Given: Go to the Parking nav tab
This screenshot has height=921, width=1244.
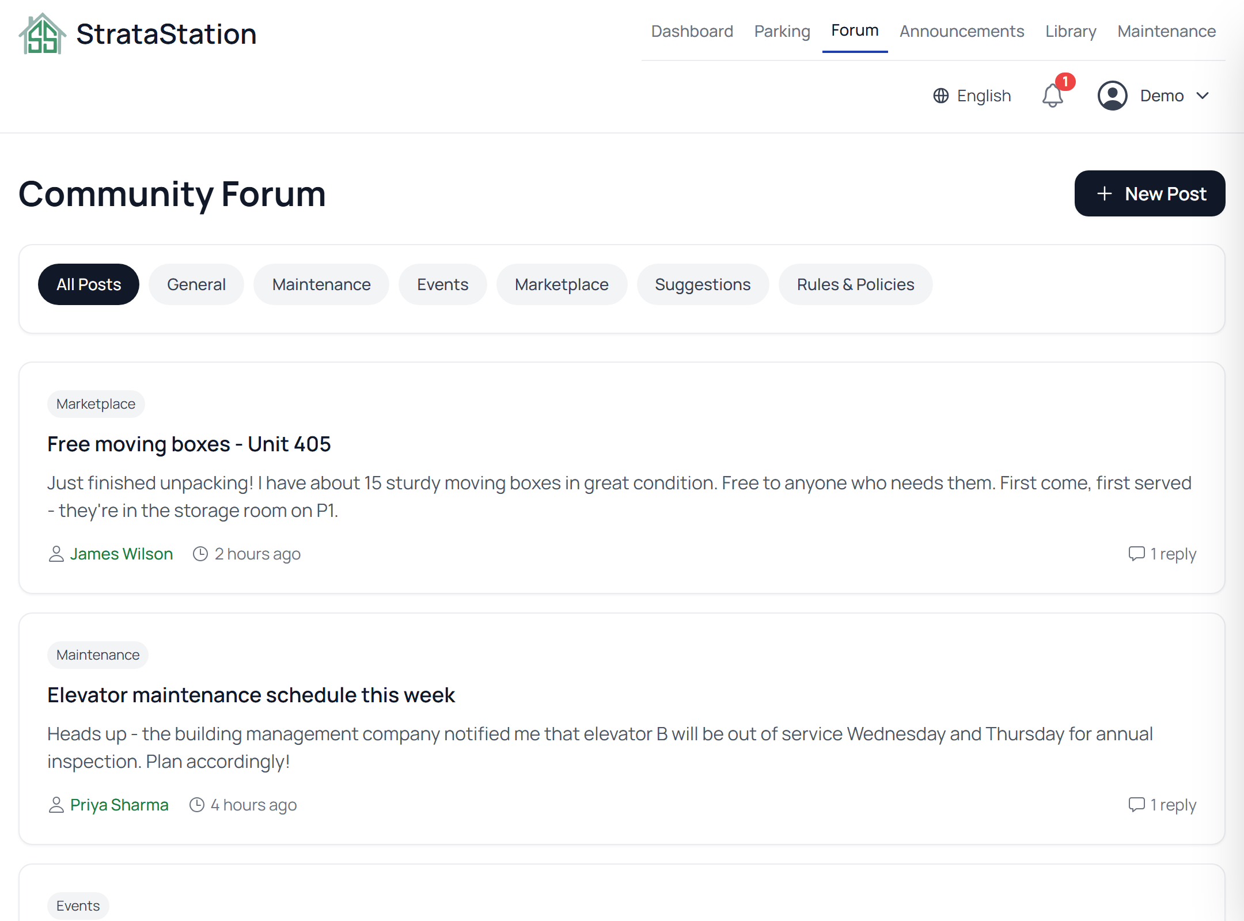Looking at the screenshot, I should point(782,31).
